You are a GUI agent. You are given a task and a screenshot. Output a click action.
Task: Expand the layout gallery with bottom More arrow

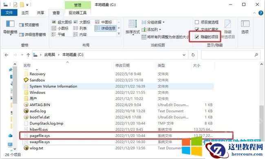[x=119, y=34]
